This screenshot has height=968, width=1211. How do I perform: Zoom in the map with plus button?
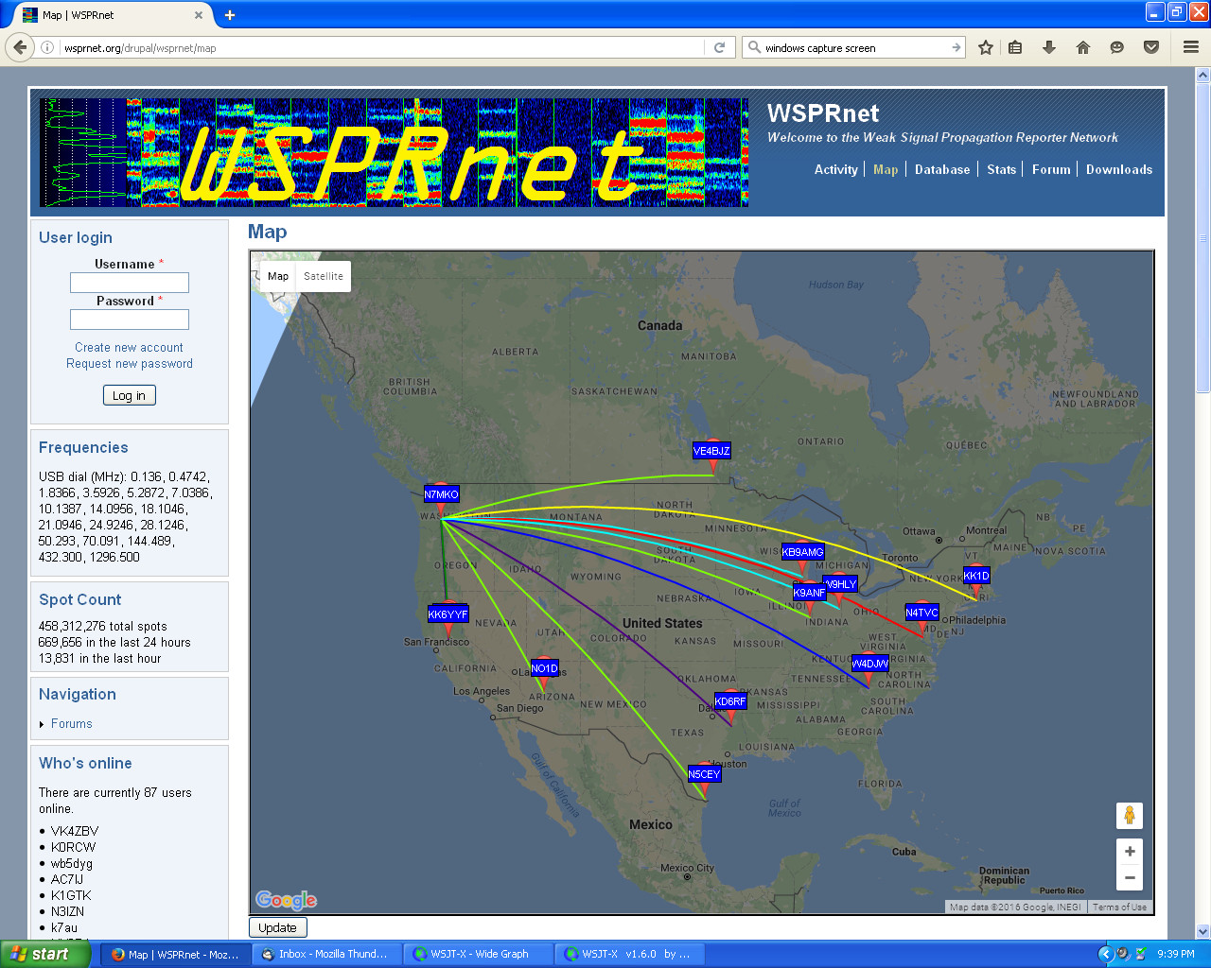[x=1130, y=851]
